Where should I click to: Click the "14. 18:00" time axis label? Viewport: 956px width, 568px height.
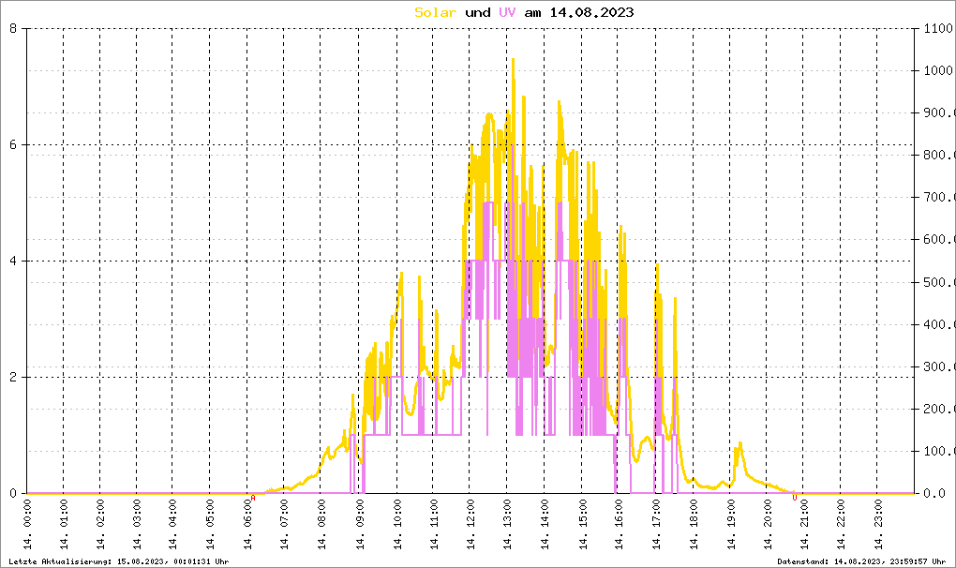pos(693,528)
